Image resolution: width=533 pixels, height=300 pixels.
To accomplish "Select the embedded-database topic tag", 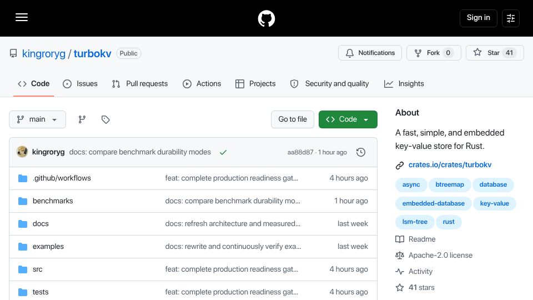I will [434, 203].
